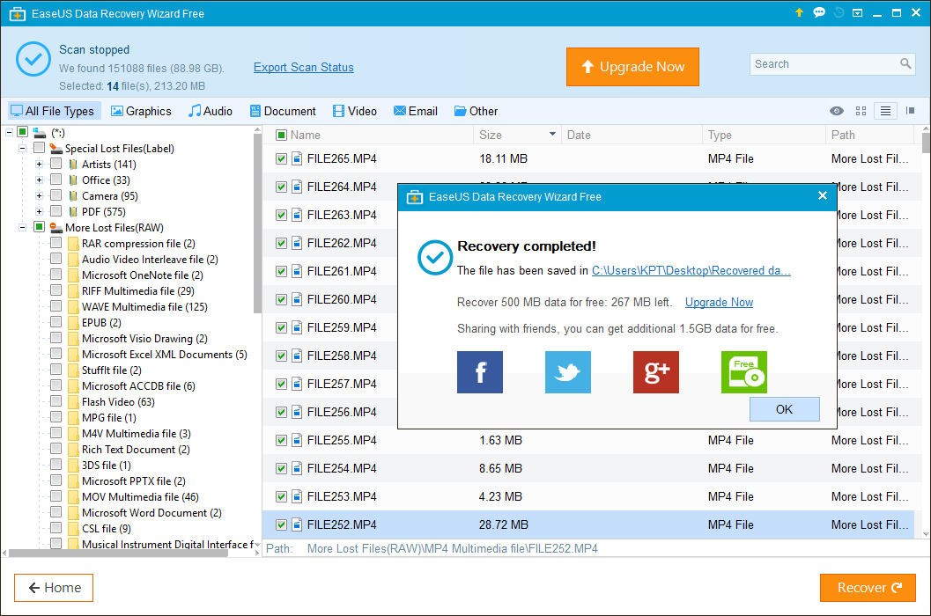Close the Recovery completed dialog
931x616 pixels.
[x=823, y=196]
